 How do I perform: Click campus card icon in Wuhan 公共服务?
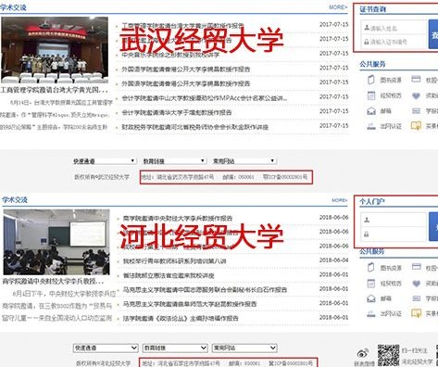coord(416,80)
